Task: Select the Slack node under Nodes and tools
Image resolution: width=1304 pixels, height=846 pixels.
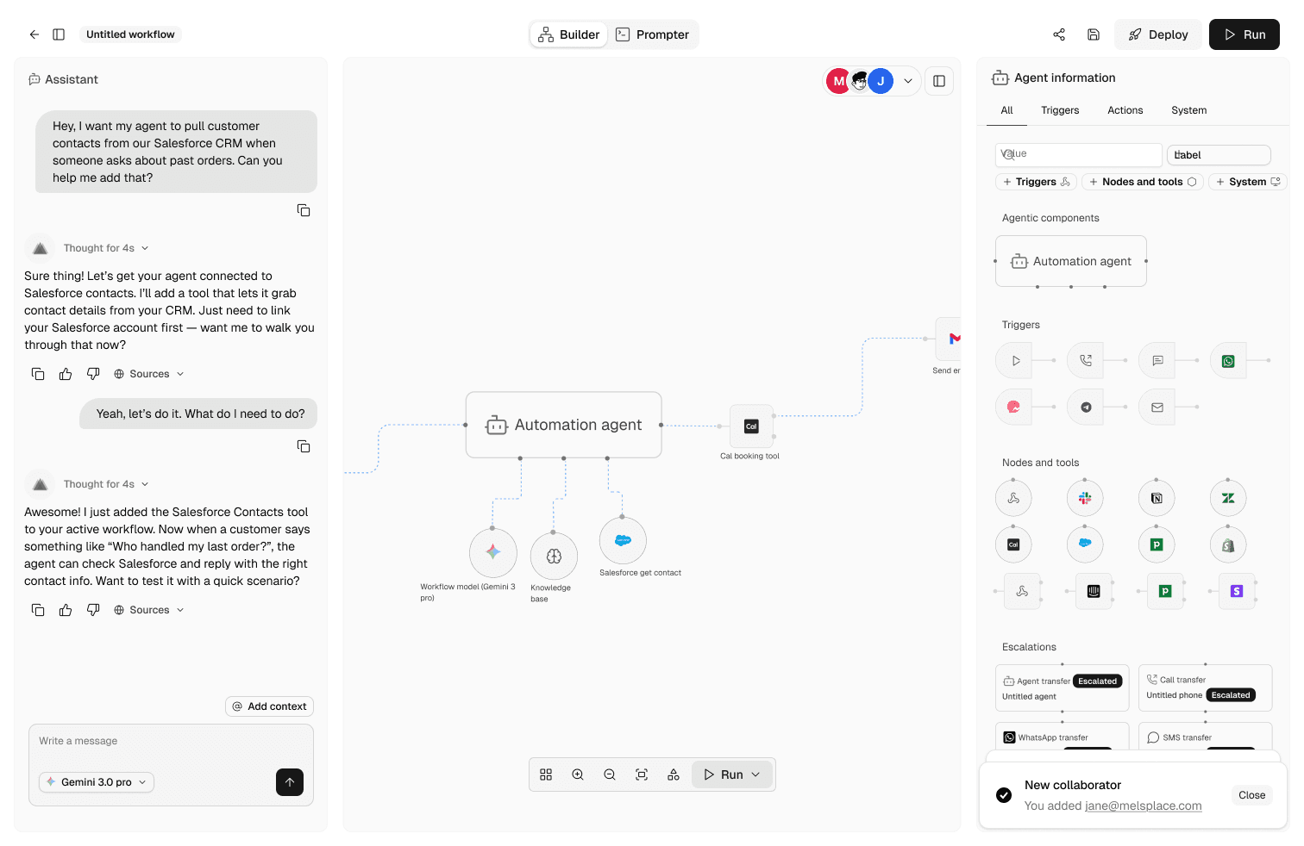Action: click(x=1085, y=498)
